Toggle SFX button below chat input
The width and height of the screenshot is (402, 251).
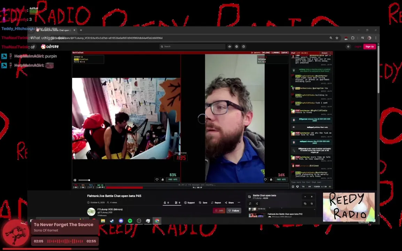309,187
